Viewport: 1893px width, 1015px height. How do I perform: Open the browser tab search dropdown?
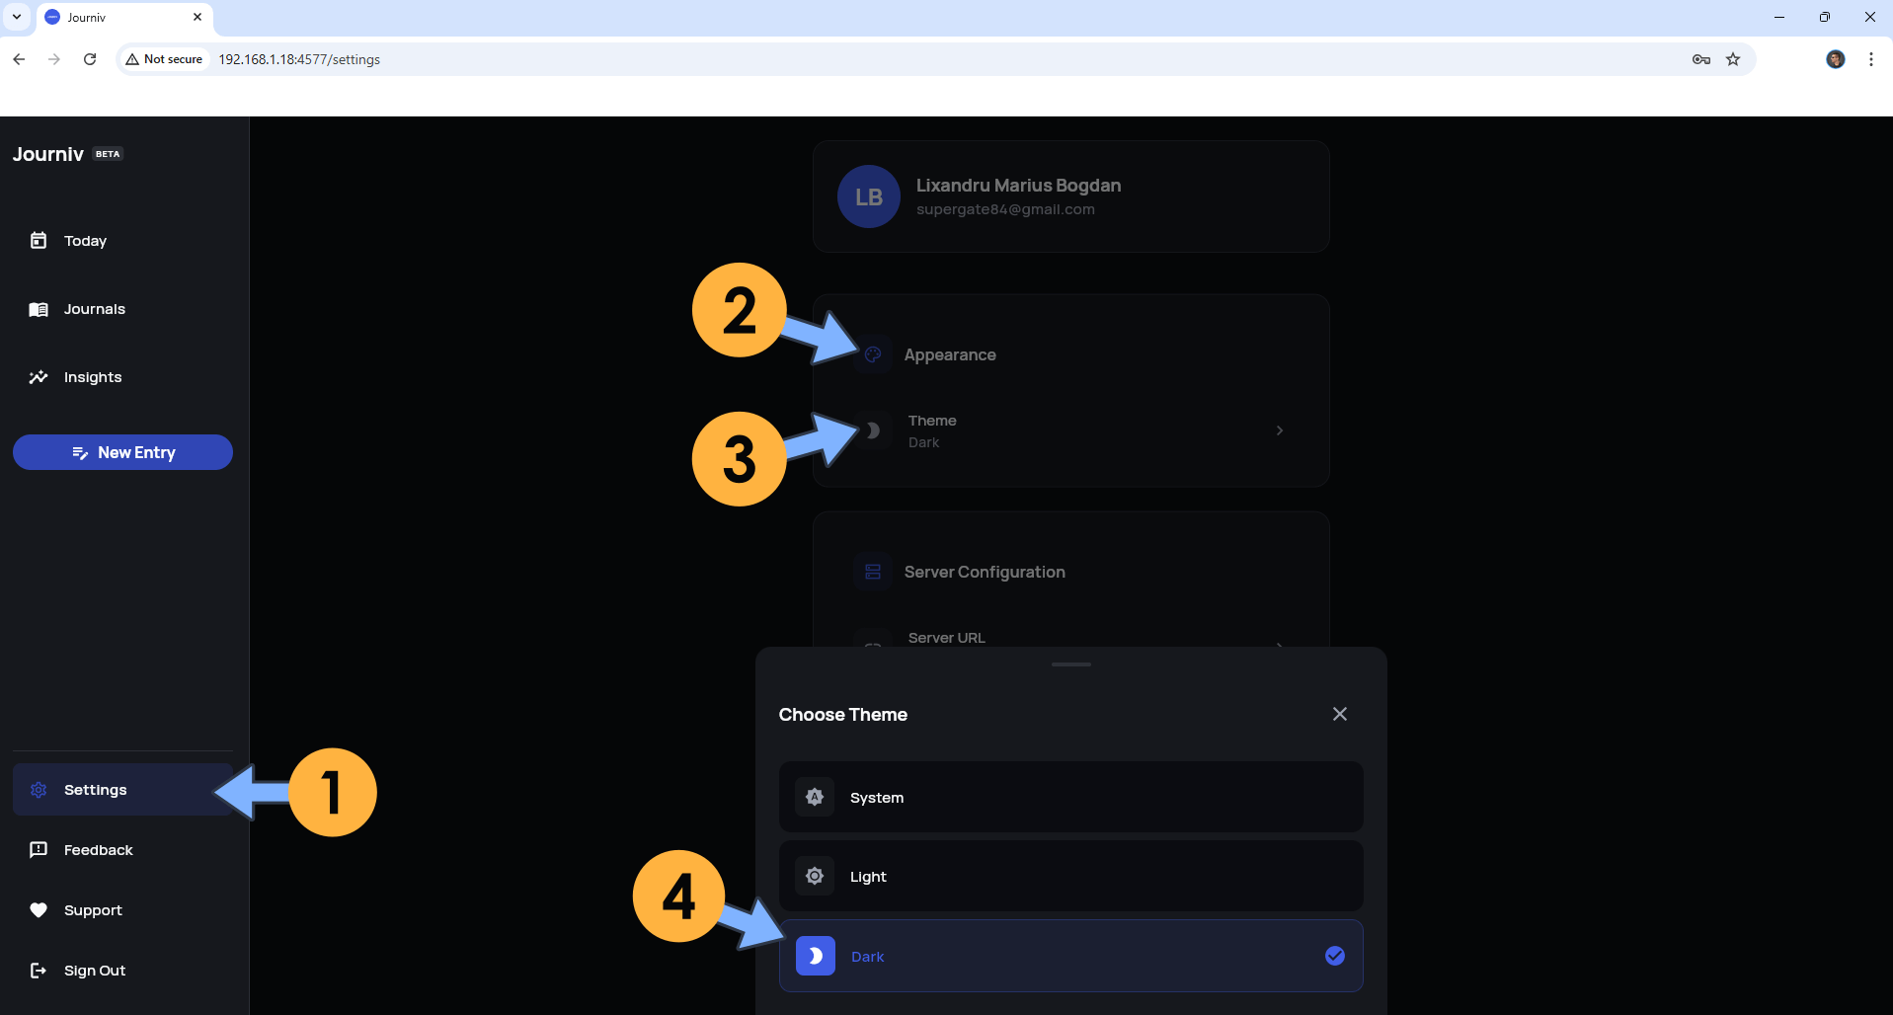point(17,17)
